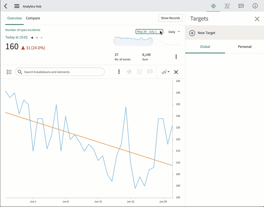Open the chart type line-graph dropdown
264x207 pixels.
click(x=165, y=72)
